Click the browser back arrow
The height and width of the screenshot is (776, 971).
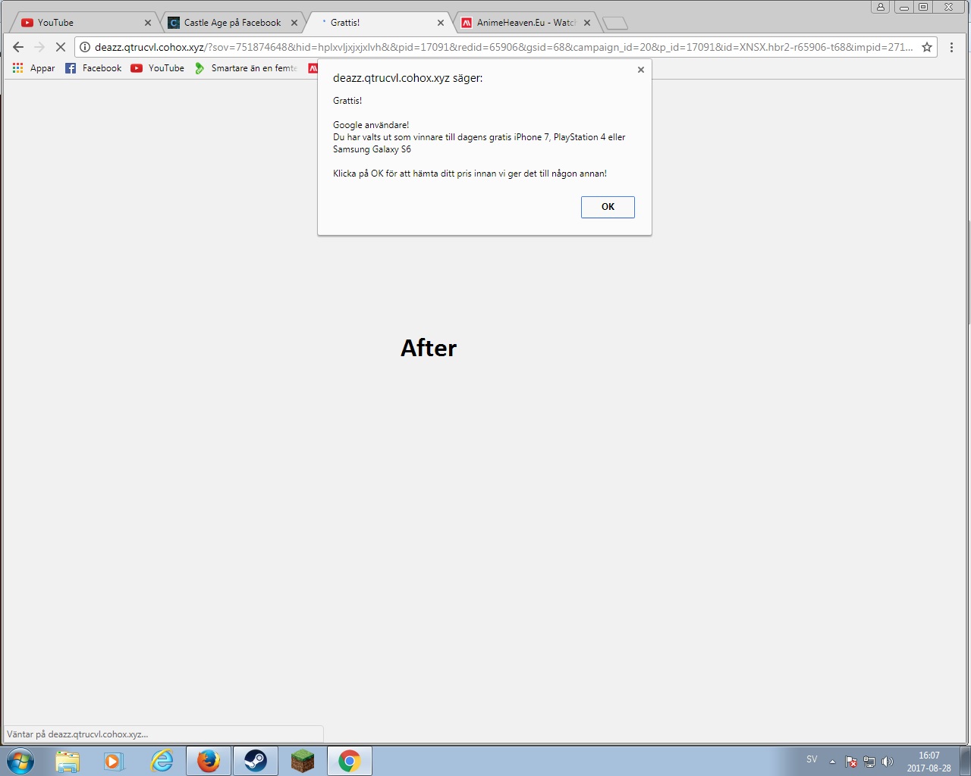tap(18, 47)
